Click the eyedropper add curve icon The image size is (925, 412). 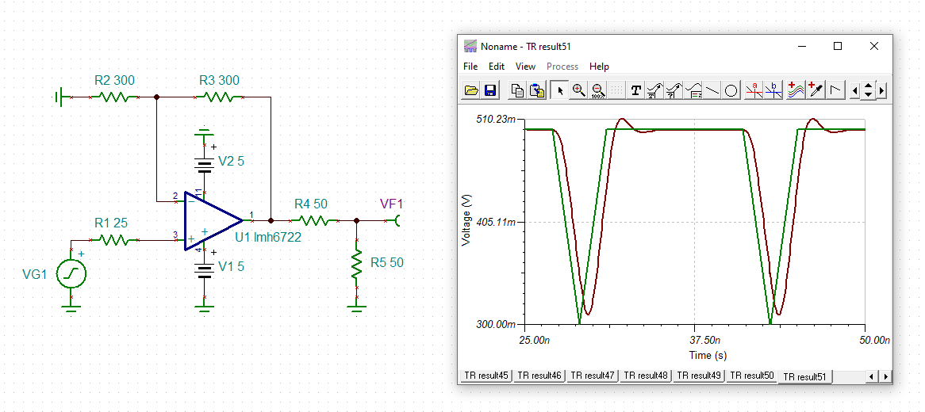[x=816, y=90]
